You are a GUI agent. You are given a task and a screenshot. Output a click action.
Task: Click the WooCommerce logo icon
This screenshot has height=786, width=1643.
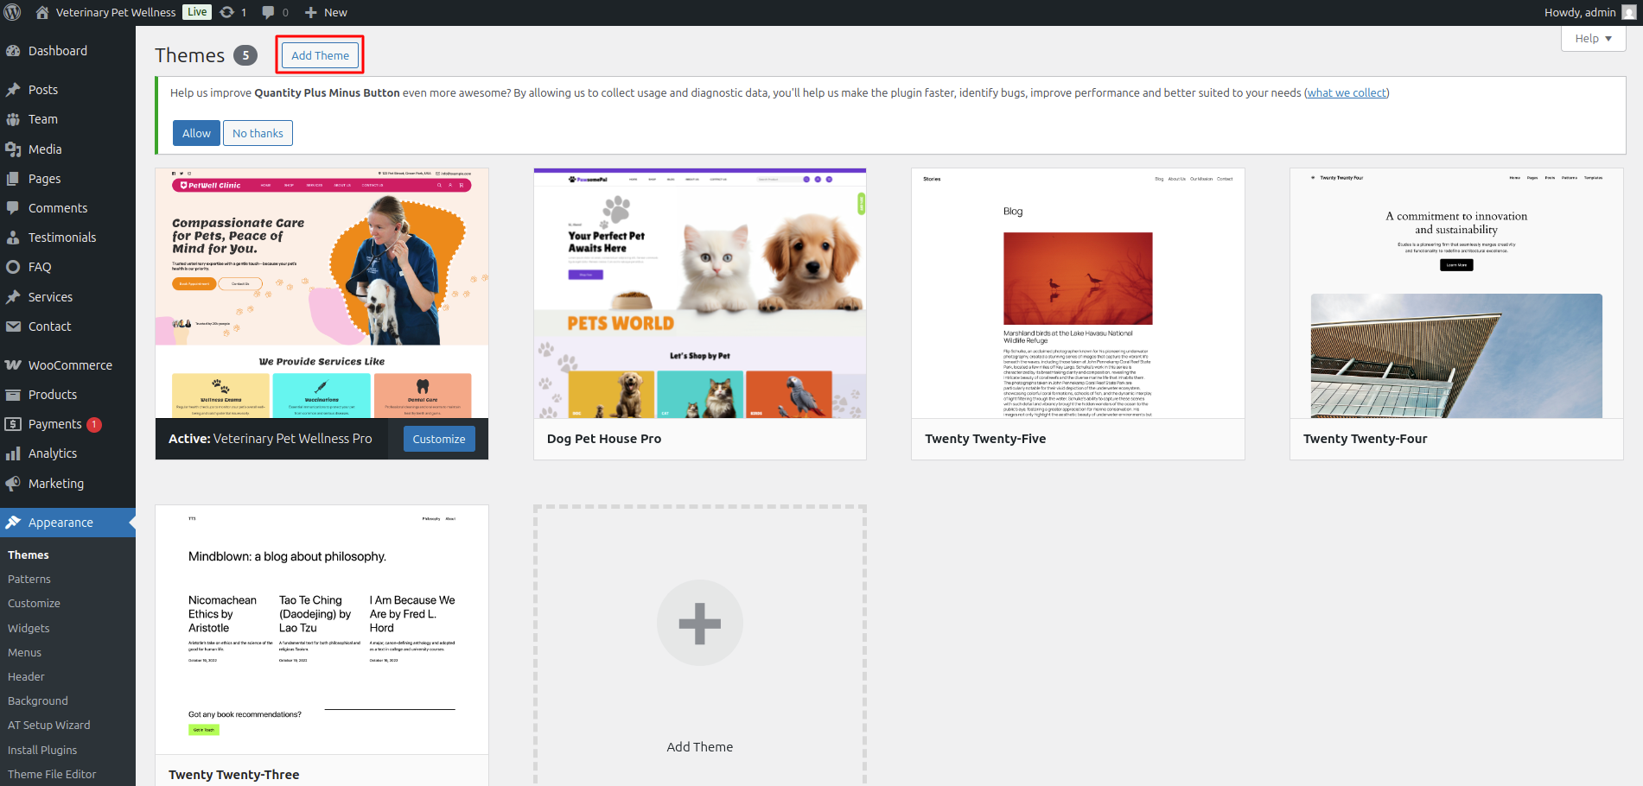pyautogui.click(x=13, y=365)
